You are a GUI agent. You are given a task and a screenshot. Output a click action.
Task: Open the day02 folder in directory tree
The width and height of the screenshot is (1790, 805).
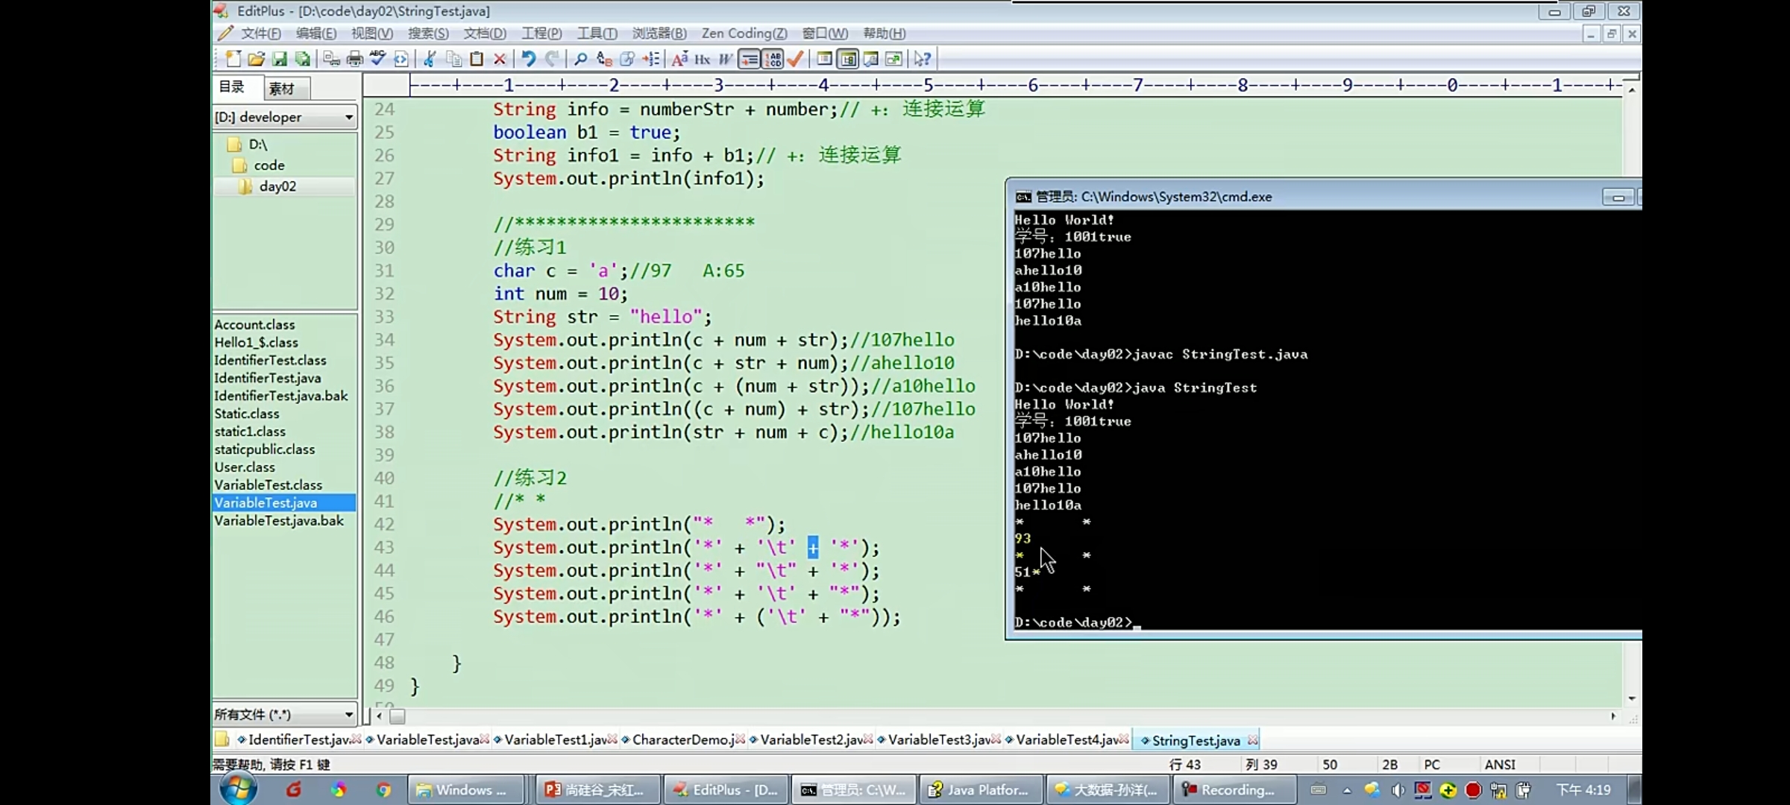(277, 186)
